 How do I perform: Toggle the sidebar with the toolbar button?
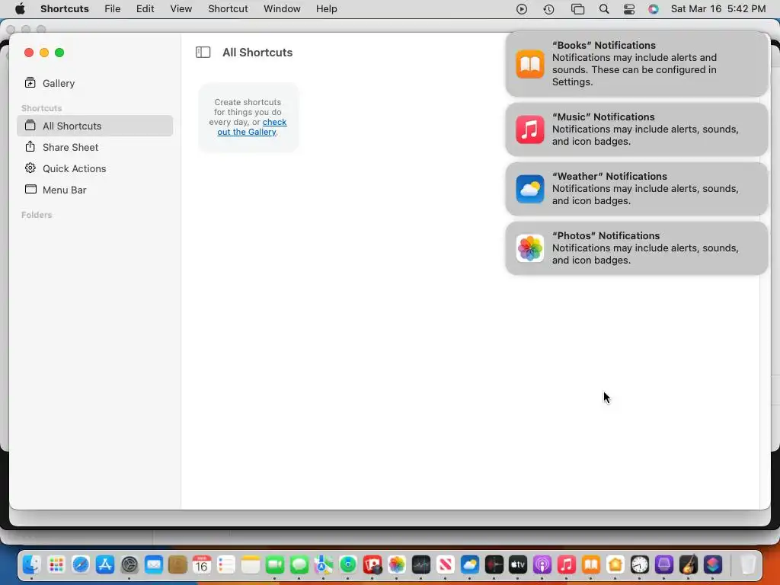tap(203, 53)
